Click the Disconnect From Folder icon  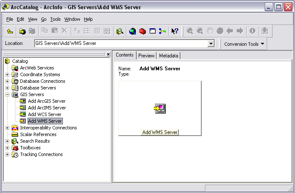[x=32, y=31]
